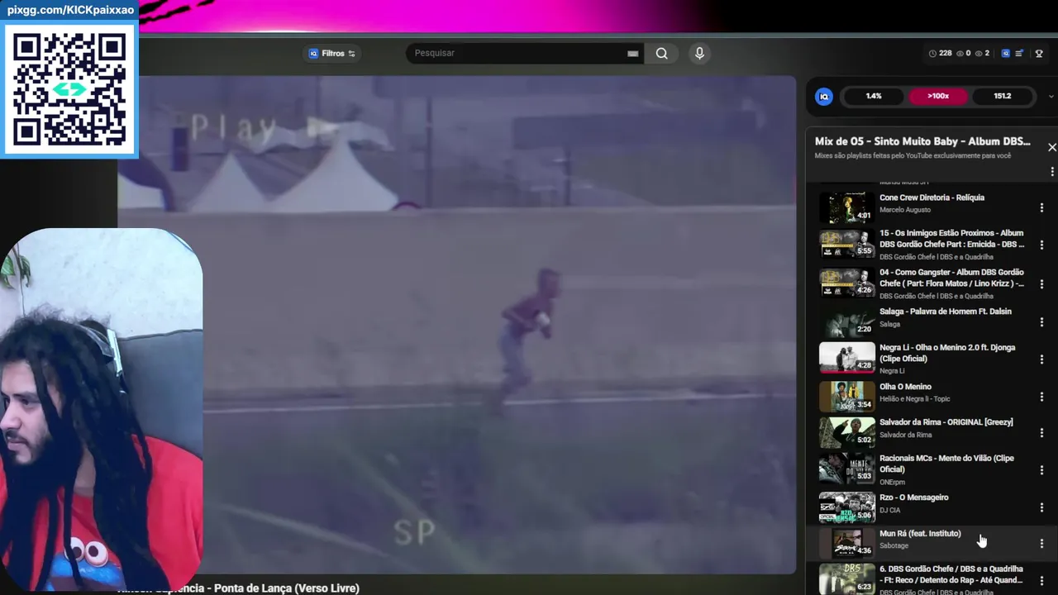This screenshot has width=1058, height=595.
Task: Click channel name DJ CIA
Action: pos(889,511)
